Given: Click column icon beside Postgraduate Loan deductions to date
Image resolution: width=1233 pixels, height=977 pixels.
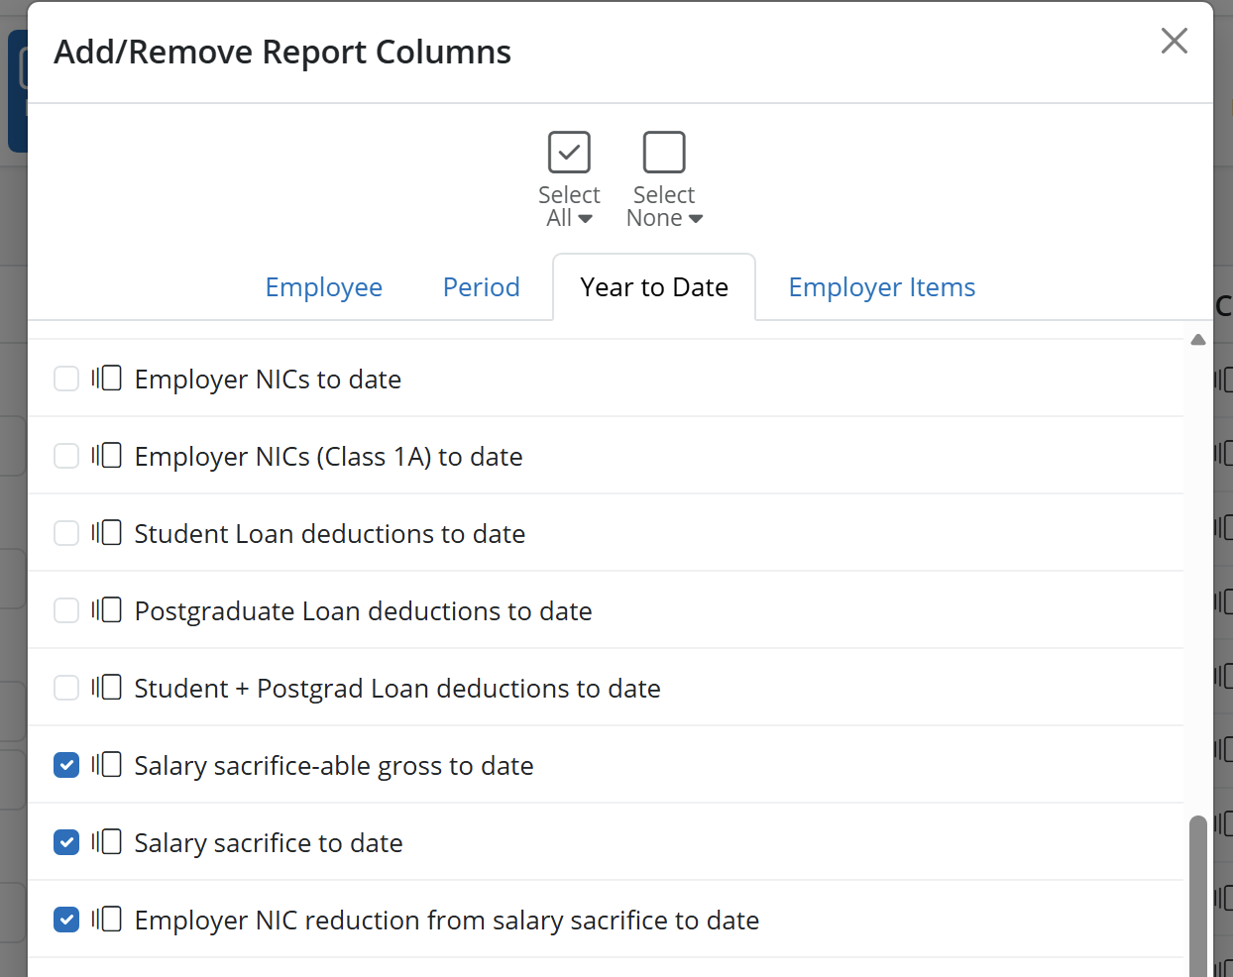Looking at the screenshot, I should (x=107, y=610).
